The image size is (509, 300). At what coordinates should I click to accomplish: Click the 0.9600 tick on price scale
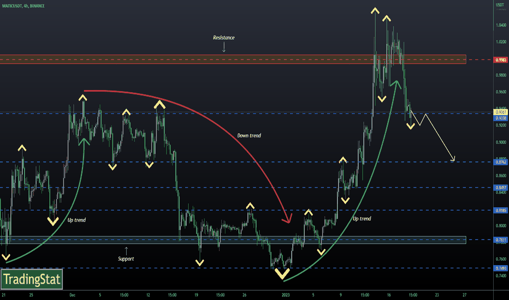501,92
